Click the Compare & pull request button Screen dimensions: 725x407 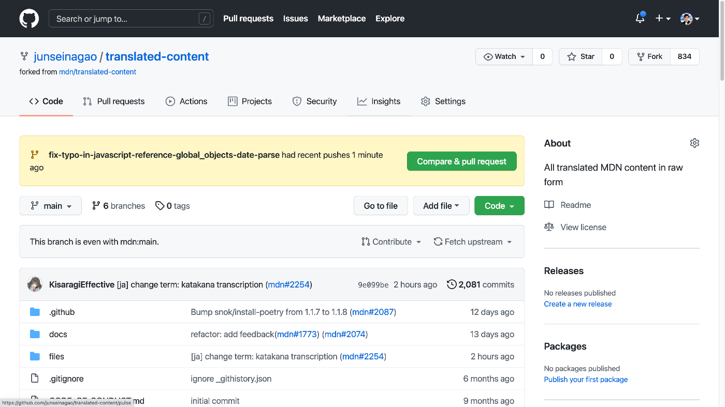coord(462,161)
